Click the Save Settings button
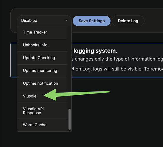The height and width of the screenshot is (147, 163). (x=92, y=21)
